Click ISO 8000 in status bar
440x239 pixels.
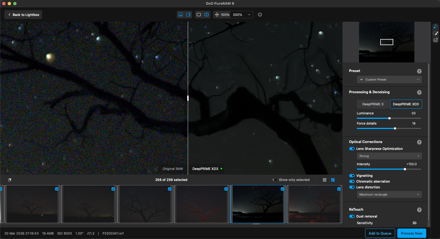point(65,233)
